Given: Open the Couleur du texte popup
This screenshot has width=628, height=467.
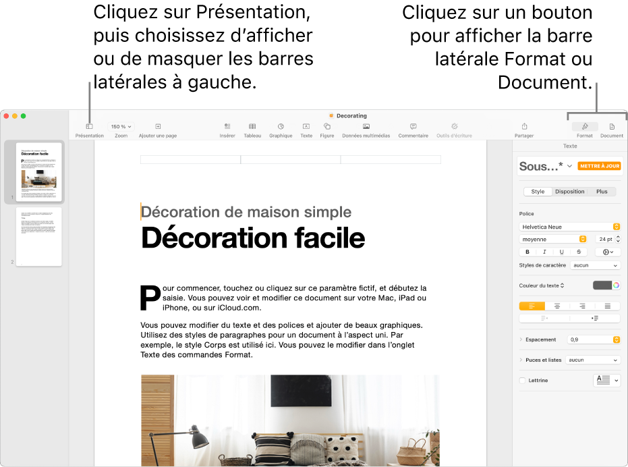Looking at the screenshot, I should pos(542,285).
